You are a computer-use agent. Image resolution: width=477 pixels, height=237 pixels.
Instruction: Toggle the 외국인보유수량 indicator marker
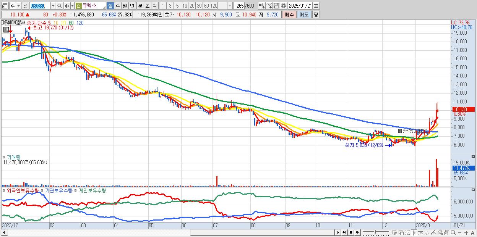[x=3, y=190]
